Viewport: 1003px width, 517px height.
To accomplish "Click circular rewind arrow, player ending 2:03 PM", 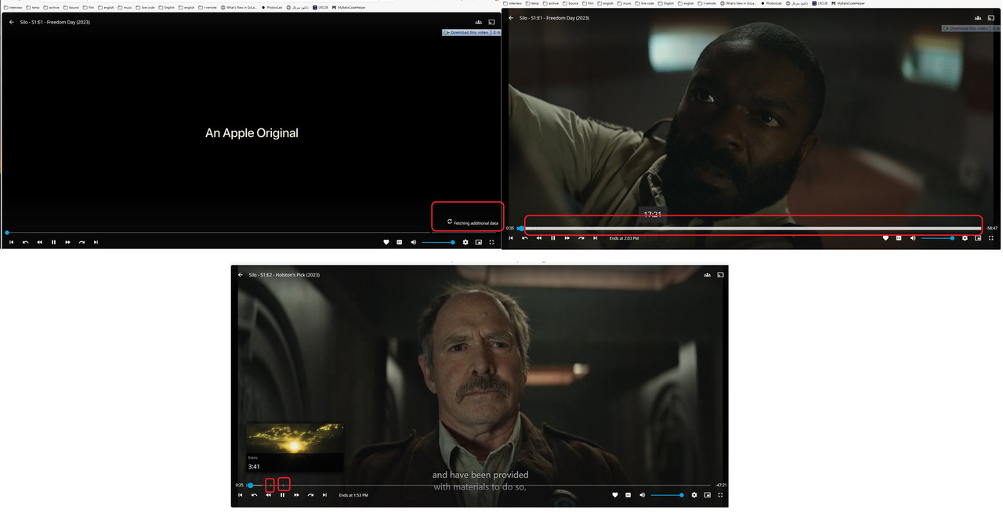I will [x=526, y=238].
